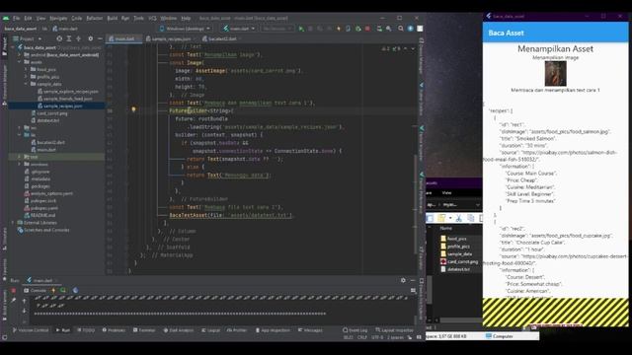Open the Tools menu
Viewport: 632px width, 355px height.
coord(138,18)
